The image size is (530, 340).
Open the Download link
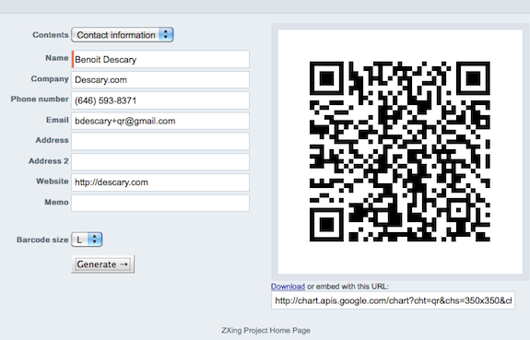click(288, 287)
